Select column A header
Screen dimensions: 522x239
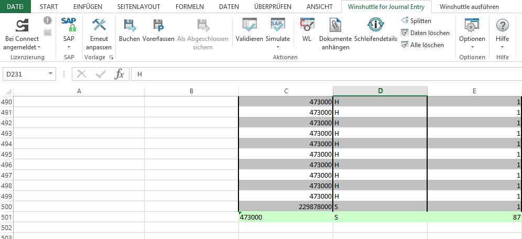point(79,91)
